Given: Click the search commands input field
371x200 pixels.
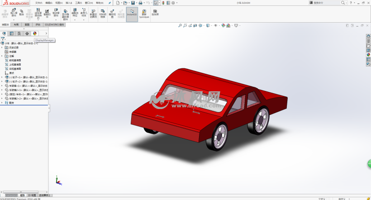Looking at the screenshot, I should coord(327,3).
